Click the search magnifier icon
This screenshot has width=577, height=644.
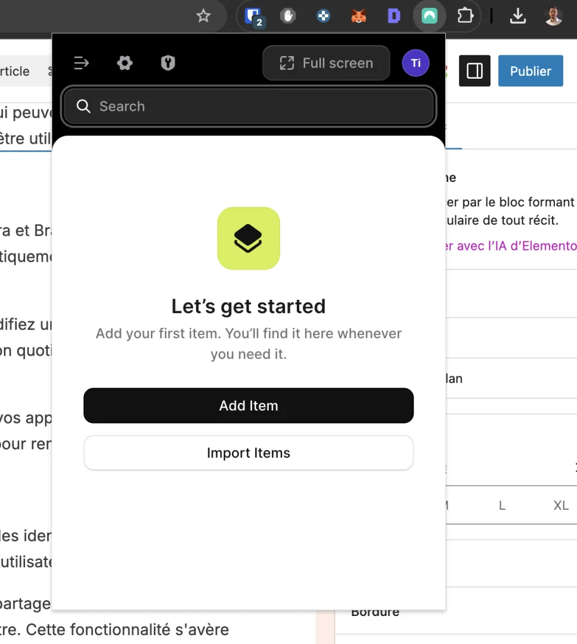pos(83,106)
